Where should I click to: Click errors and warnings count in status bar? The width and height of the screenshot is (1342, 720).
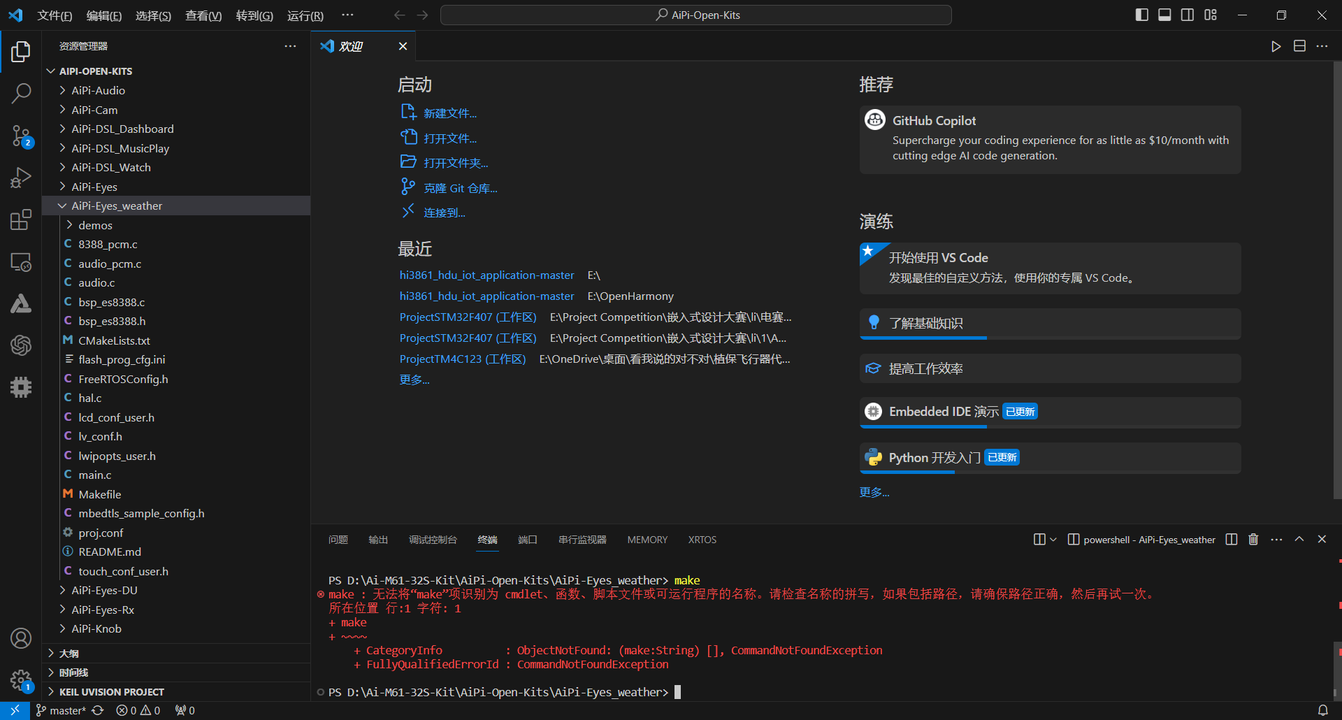click(138, 710)
